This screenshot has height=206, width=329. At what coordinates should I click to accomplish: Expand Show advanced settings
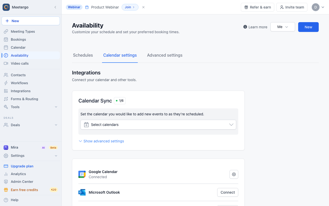coord(101,141)
